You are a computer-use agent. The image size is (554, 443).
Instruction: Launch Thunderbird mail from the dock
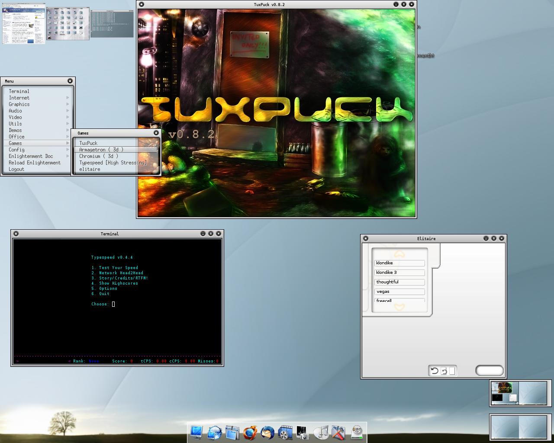(267, 432)
